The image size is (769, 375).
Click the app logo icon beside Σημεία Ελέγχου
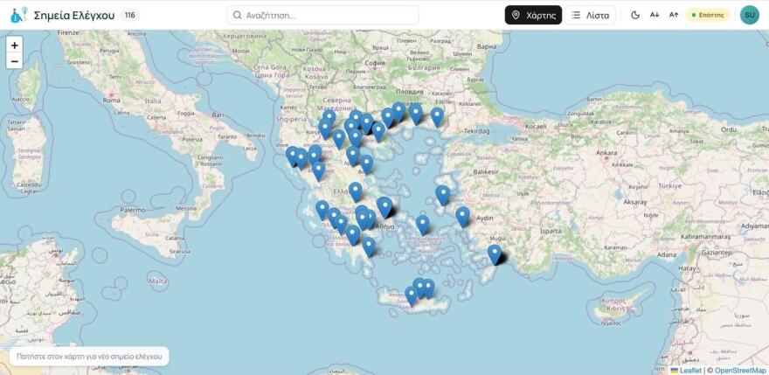click(x=19, y=15)
